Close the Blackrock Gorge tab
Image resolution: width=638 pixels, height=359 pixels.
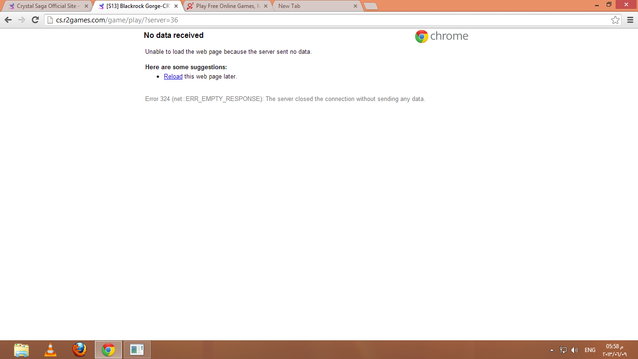click(x=176, y=6)
